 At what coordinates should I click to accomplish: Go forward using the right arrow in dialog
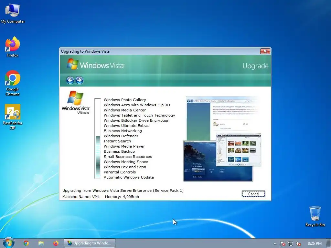click(80, 80)
